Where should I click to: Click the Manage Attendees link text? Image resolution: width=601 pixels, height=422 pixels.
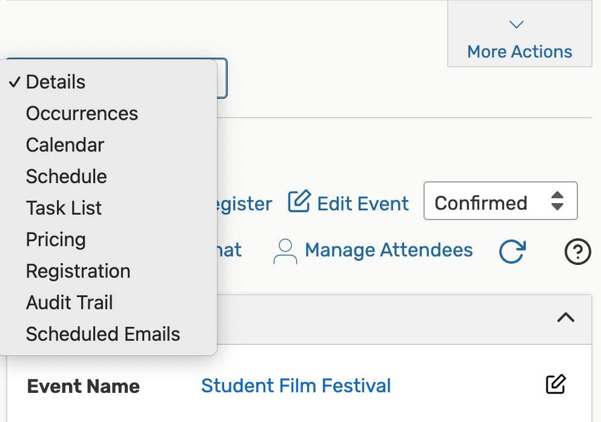[x=388, y=250]
